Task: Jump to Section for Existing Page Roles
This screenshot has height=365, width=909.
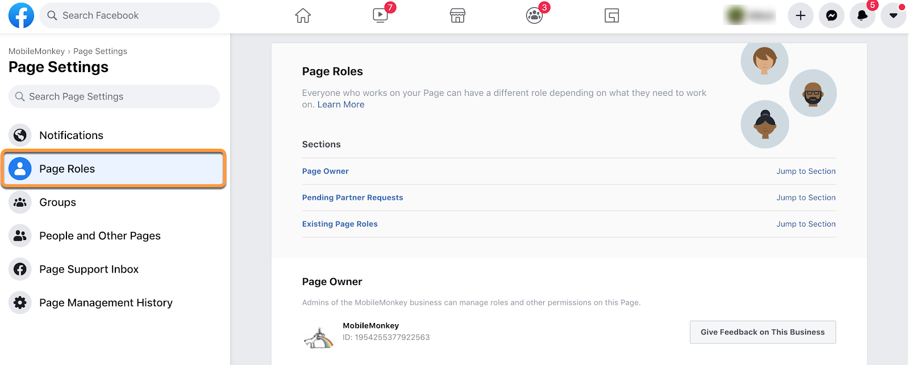Action: [x=806, y=224]
